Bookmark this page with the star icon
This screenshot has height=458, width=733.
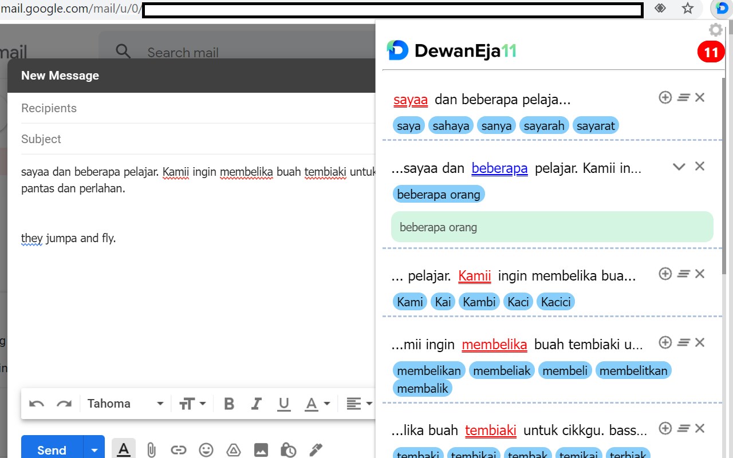(x=688, y=9)
